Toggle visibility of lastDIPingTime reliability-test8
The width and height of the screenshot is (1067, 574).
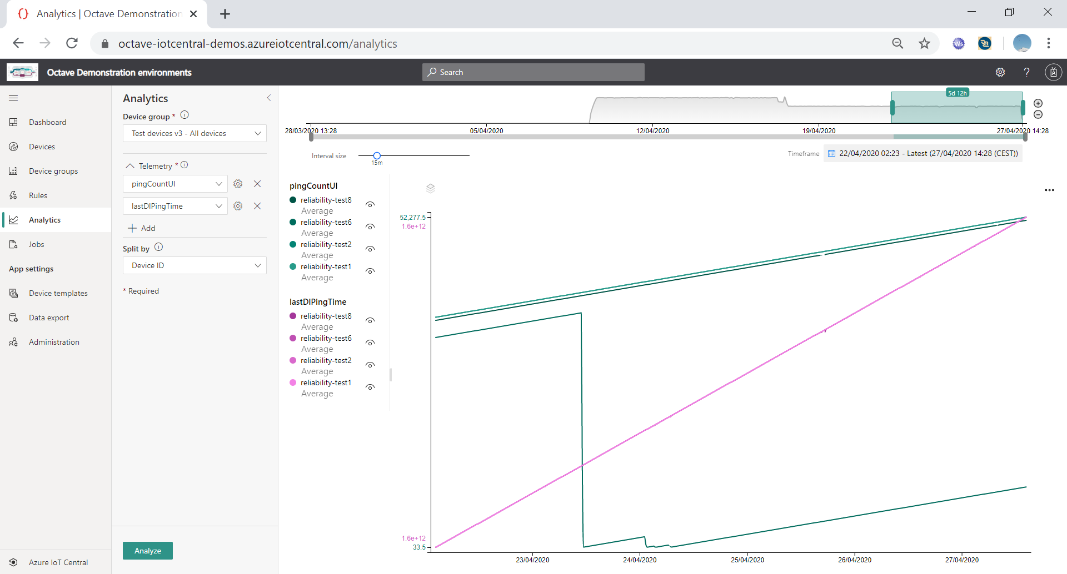[x=370, y=321]
